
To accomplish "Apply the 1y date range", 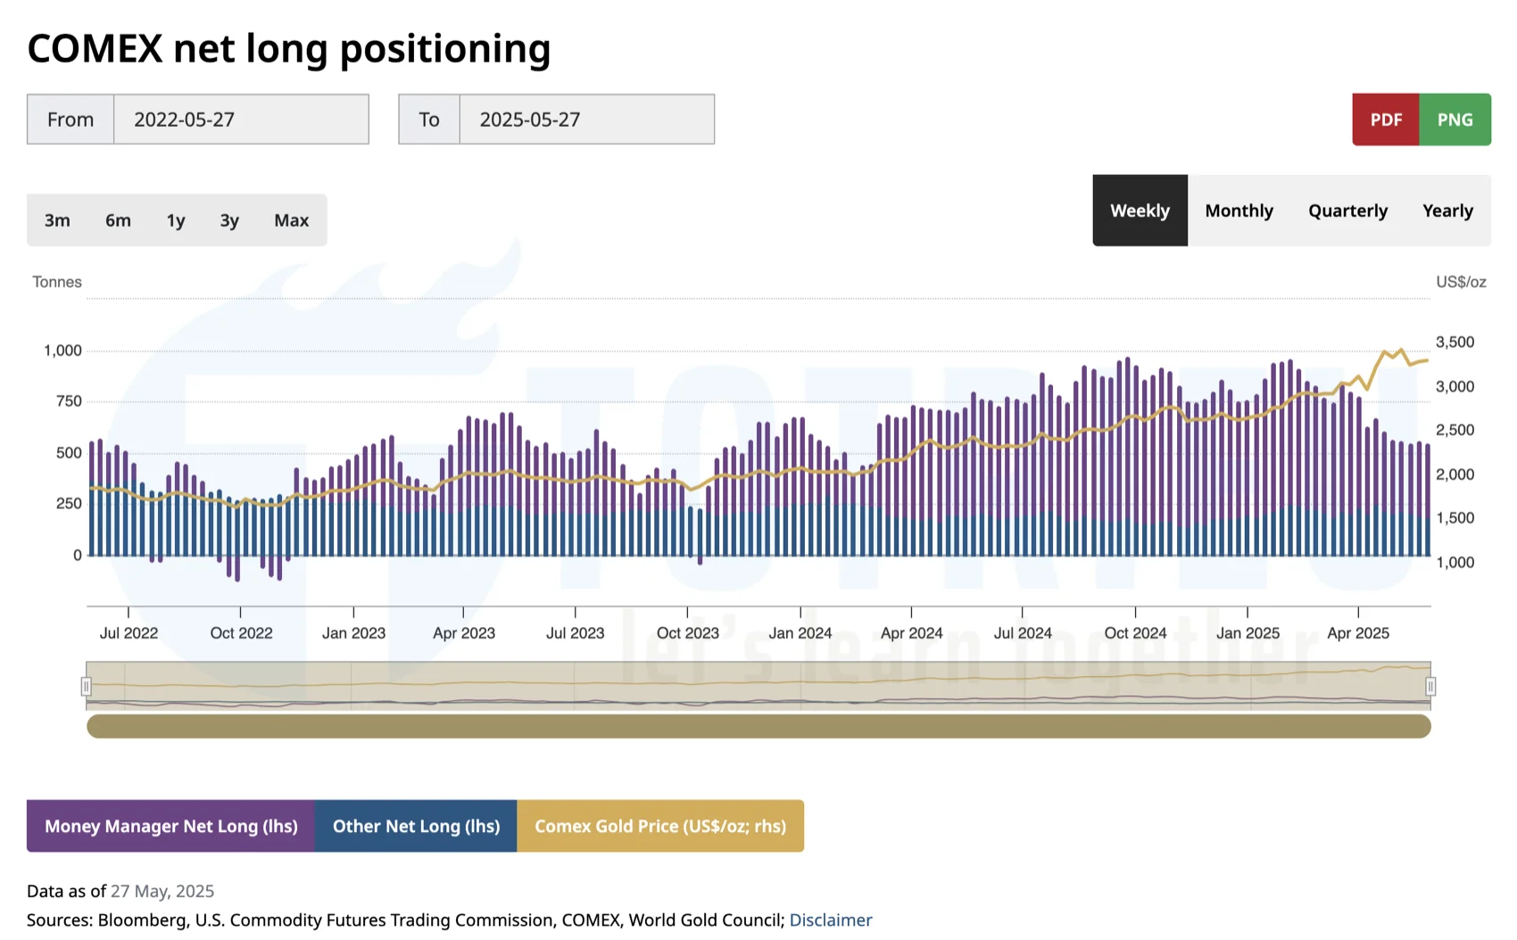I will click(x=175, y=219).
